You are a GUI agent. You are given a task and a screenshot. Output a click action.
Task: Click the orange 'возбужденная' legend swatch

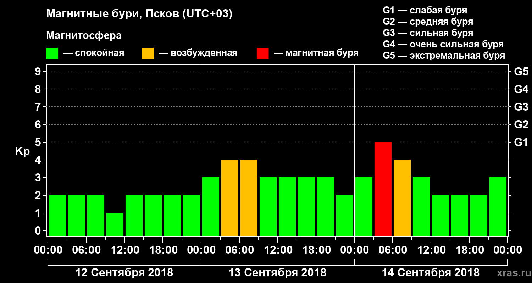(x=148, y=53)
